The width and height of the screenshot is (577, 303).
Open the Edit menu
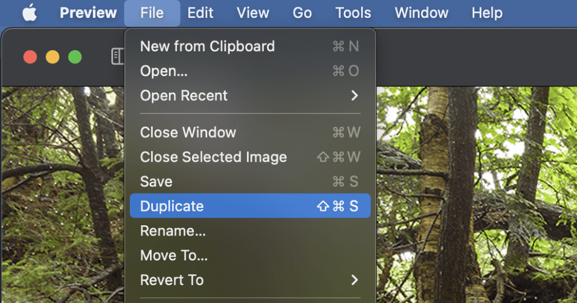200,13
